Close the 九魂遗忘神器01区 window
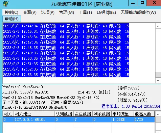Image resolution: width=161 pixels, height=133 pixels. 154,3
